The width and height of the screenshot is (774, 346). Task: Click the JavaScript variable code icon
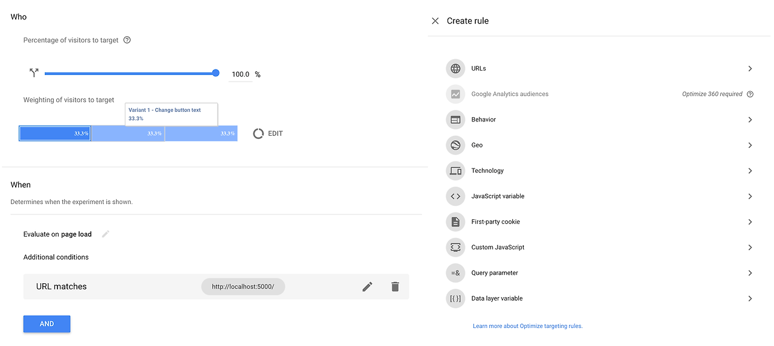click(455, 196)
